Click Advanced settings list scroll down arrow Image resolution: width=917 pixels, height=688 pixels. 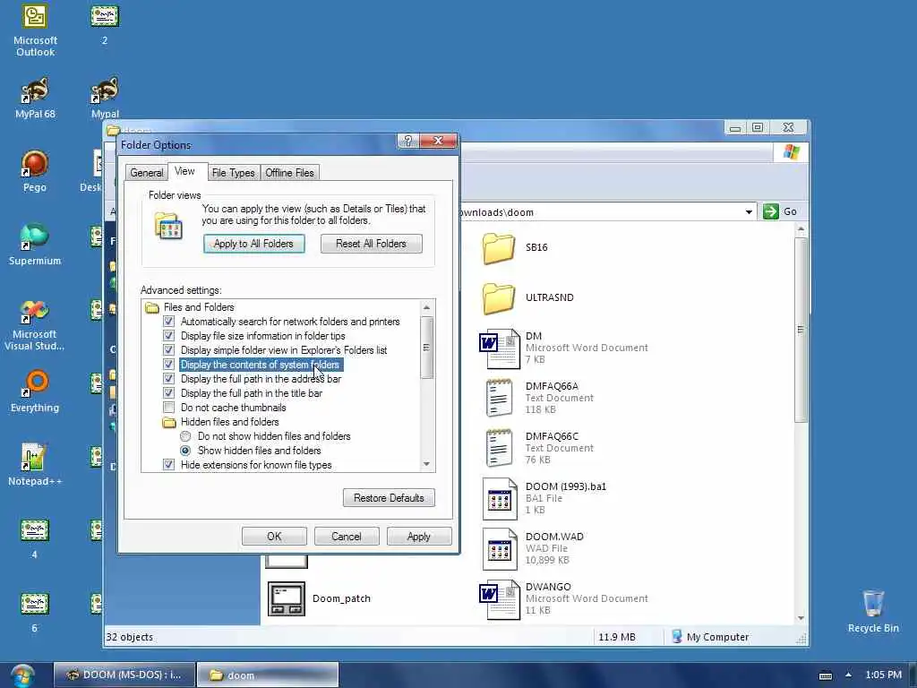426,464
